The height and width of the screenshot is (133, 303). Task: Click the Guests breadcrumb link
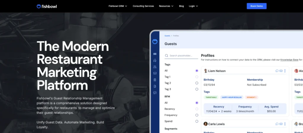click(x=167, y=36)
